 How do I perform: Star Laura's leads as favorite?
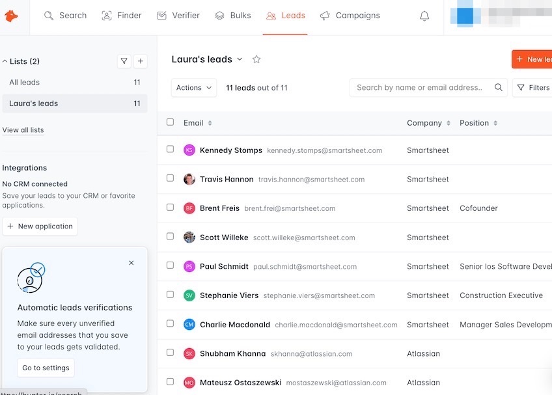[x=256, y=59]
